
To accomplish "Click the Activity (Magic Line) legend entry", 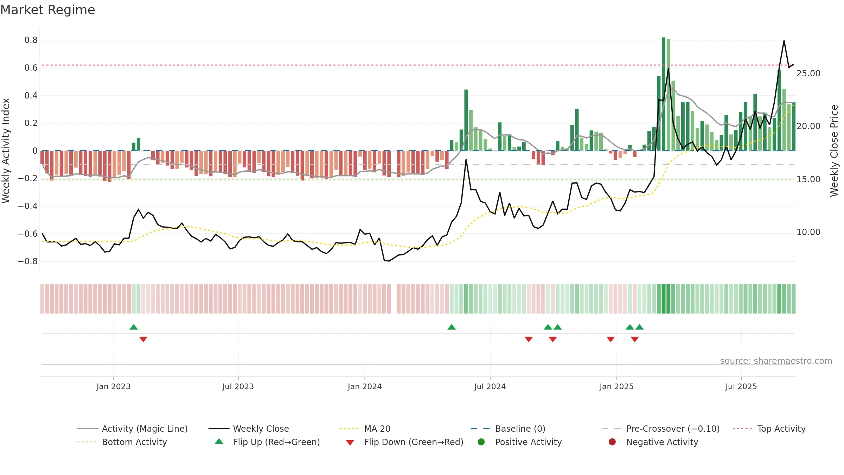I will pos(133,429).
